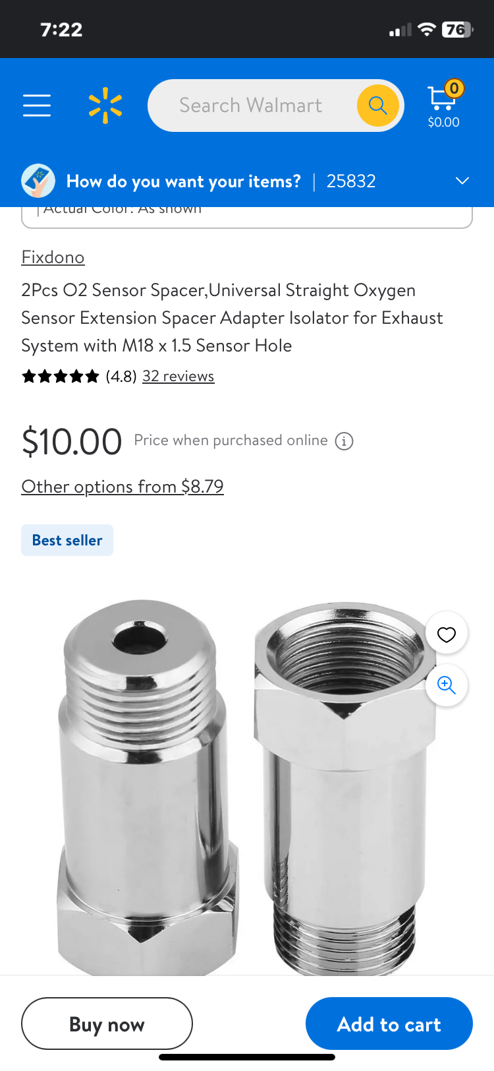Screen dimensions: 494x1071
Task: Open the hamburger navigation menu
Action: pos(37,106)
